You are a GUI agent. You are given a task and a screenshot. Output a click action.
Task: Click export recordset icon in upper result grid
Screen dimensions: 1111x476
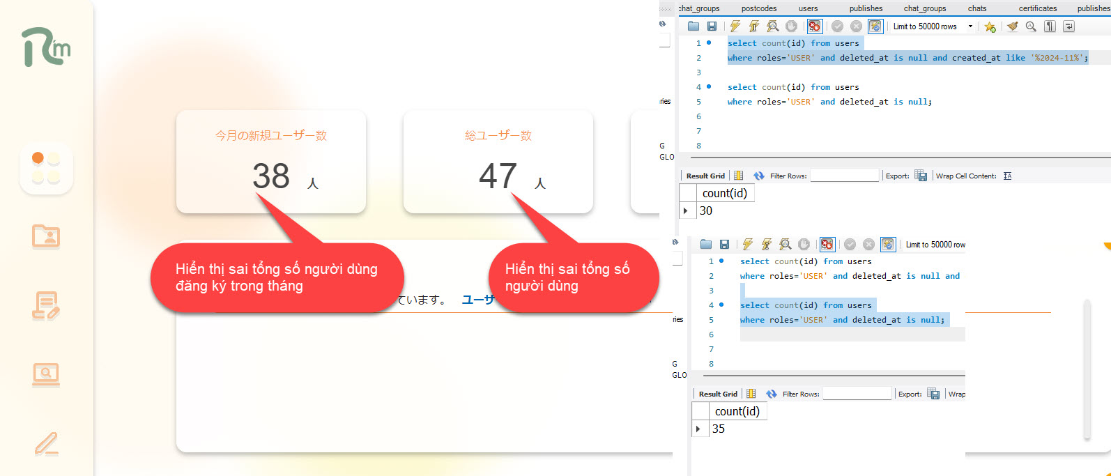[921, 176]
